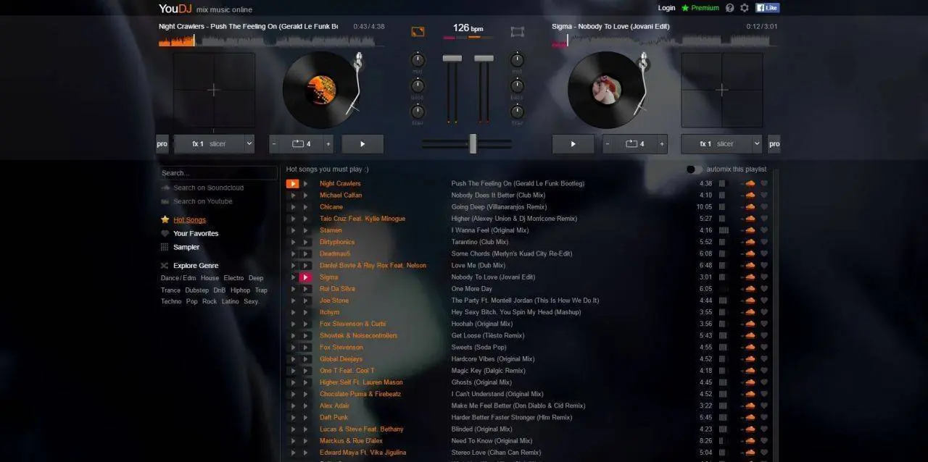Select Hot Songs in the sidebar
This screenshot has width=928, height=462.
pyautogui.click(x=189, y=220)
